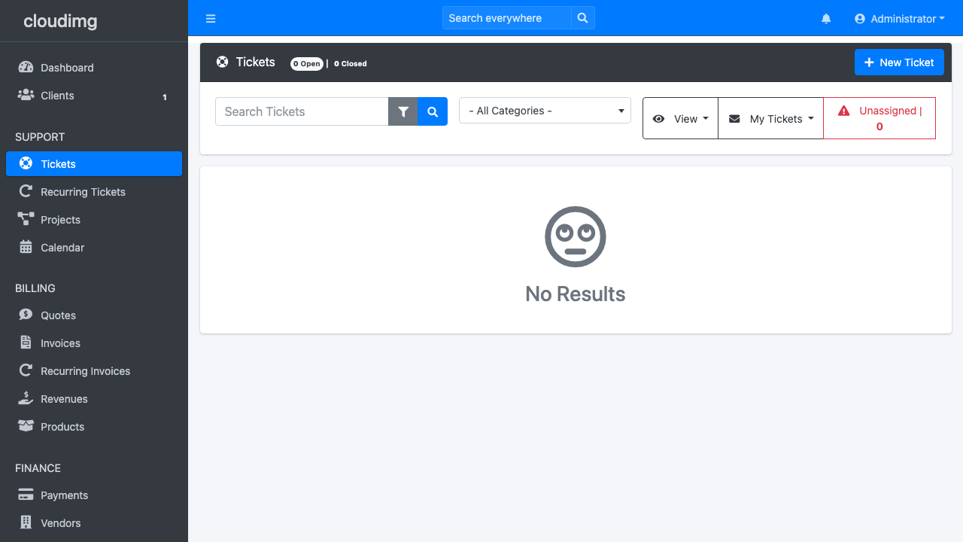The height and width of the screenshot is (542, 963).
Task: Open Clients page from sidebar
Action: pyautogui.click(x=94, y=95)
